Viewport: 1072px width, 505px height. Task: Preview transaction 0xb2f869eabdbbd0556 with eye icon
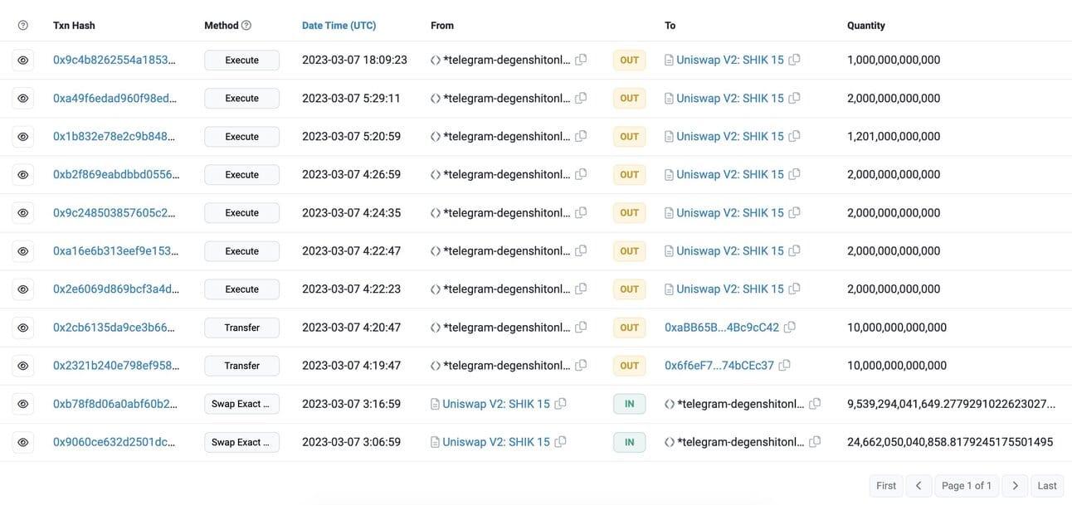pos(23,174)
